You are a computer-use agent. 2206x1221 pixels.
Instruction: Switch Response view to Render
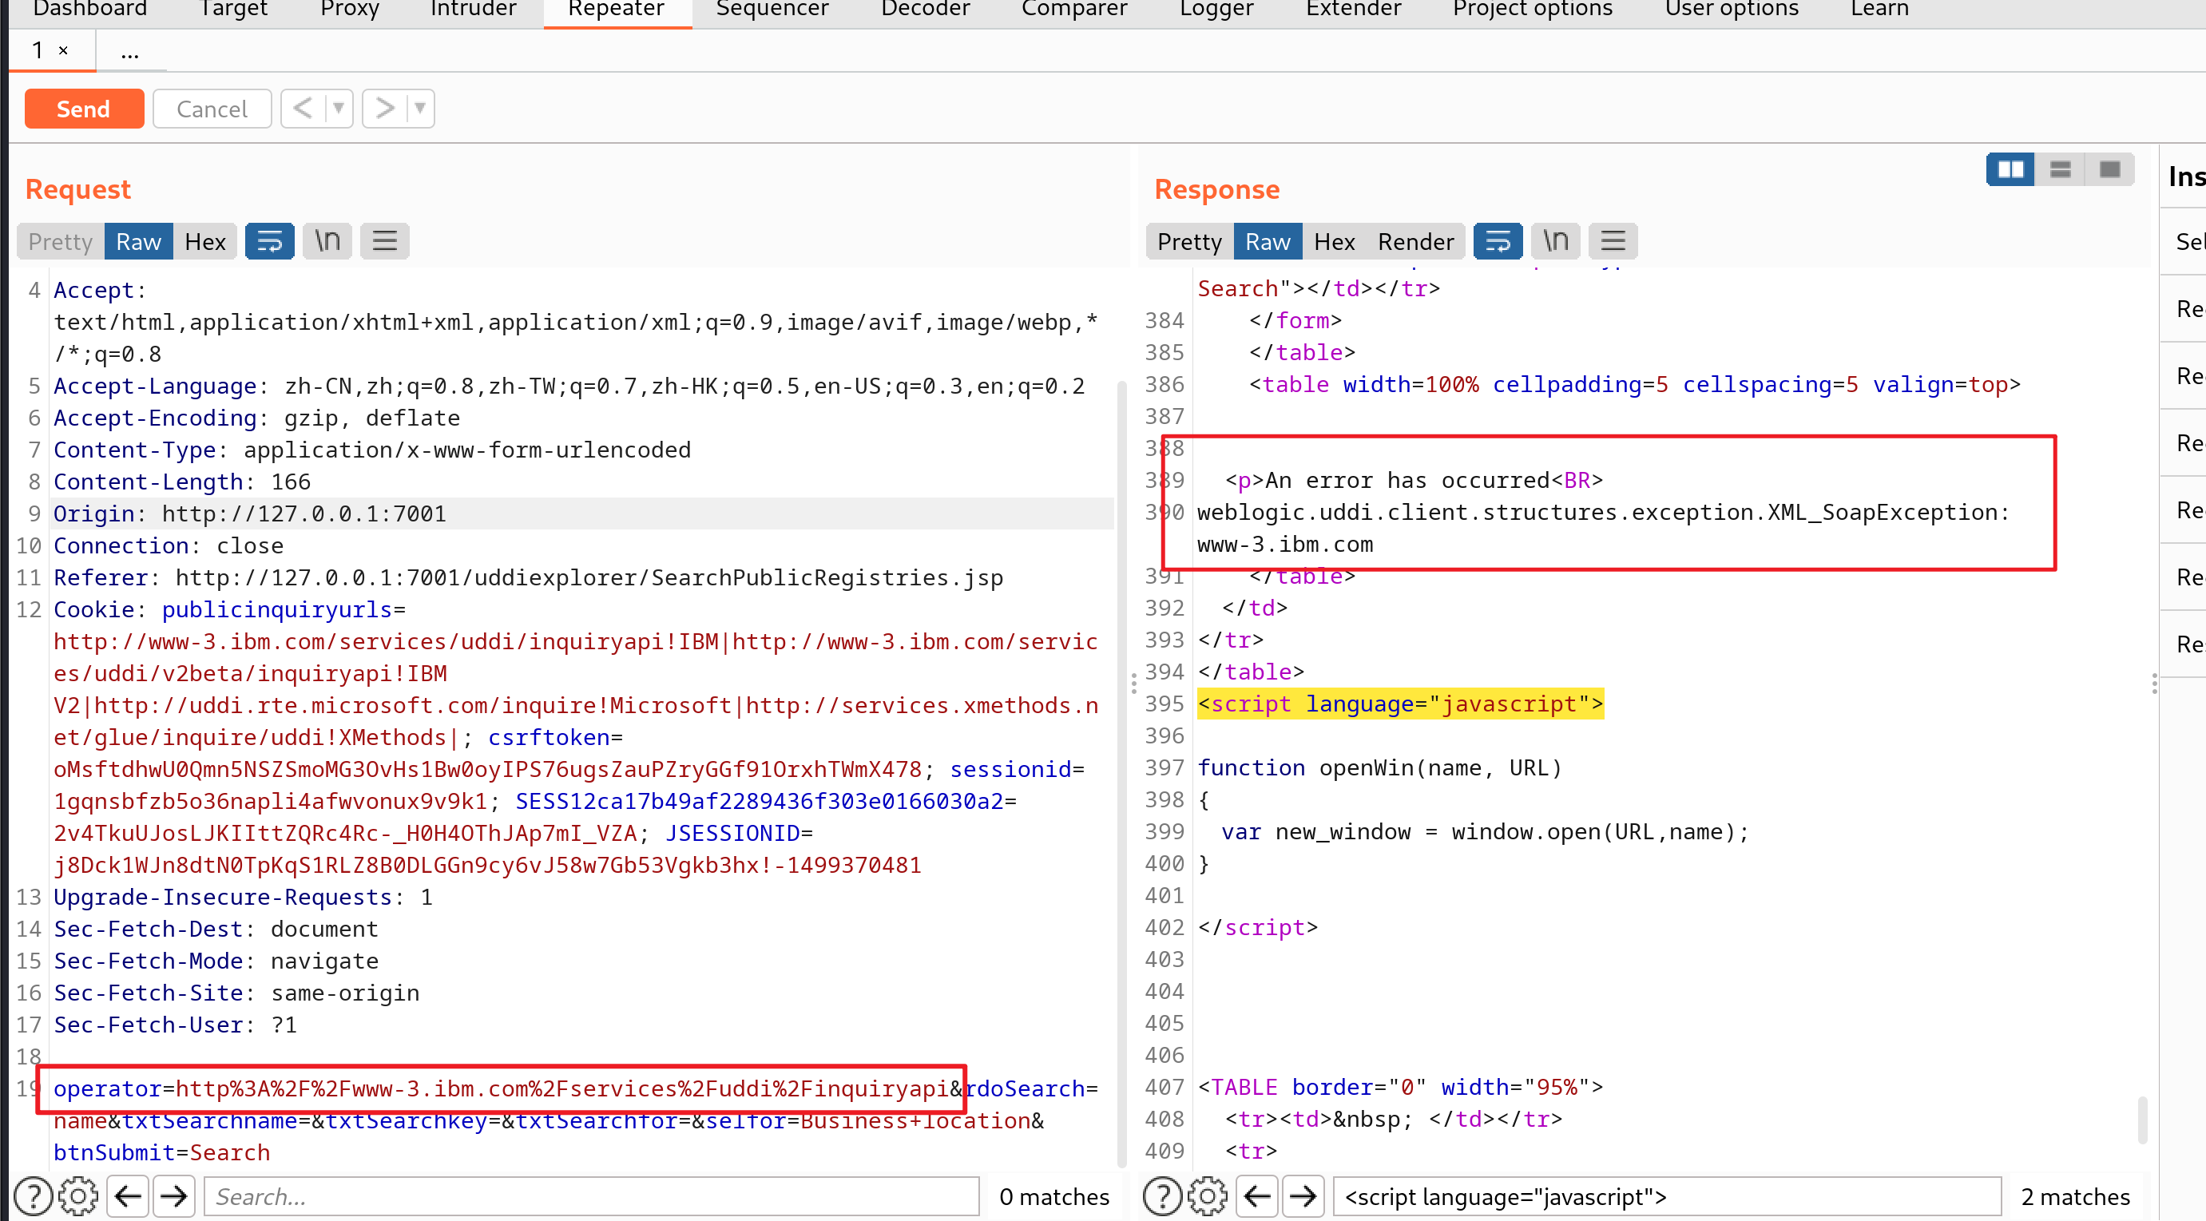(1415, 241)
